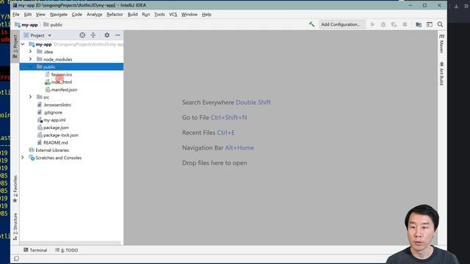Open the View menu
Image resolution: width=470 pixels, height=264 pixels.
pyautogui.click(x=40, y=15)
